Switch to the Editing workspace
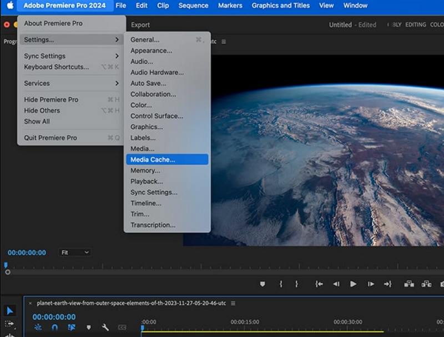 415,24
